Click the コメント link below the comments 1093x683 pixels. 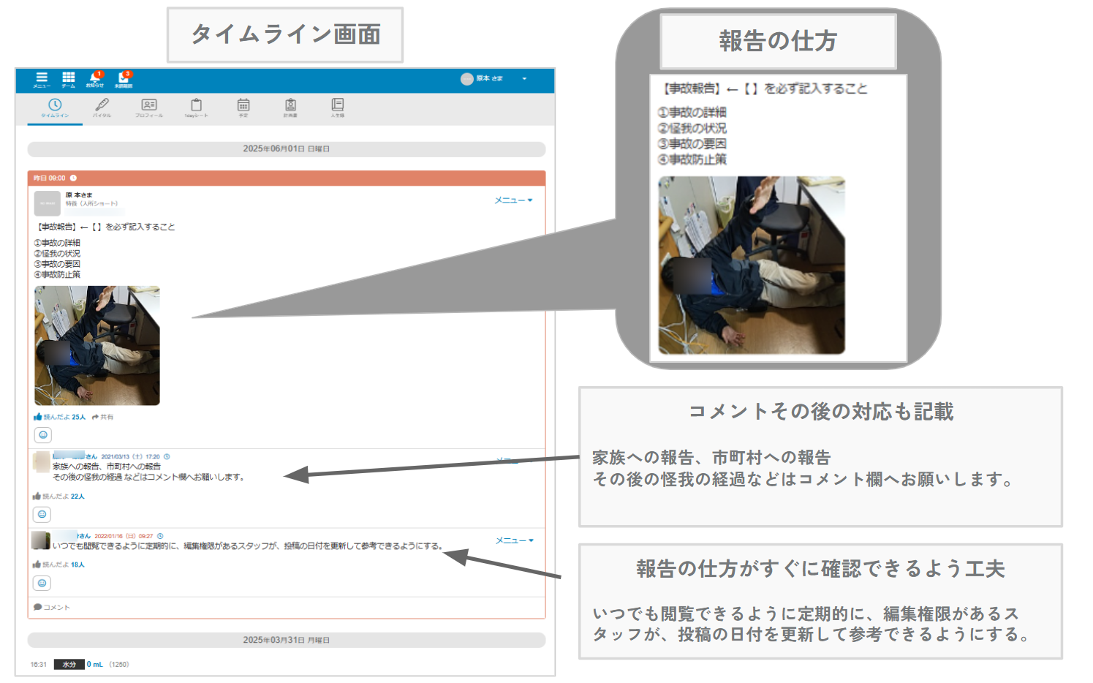[52, 607]
